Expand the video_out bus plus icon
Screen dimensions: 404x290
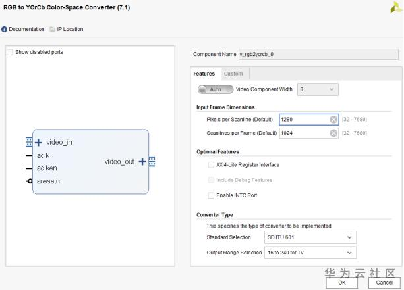[142, 162]
